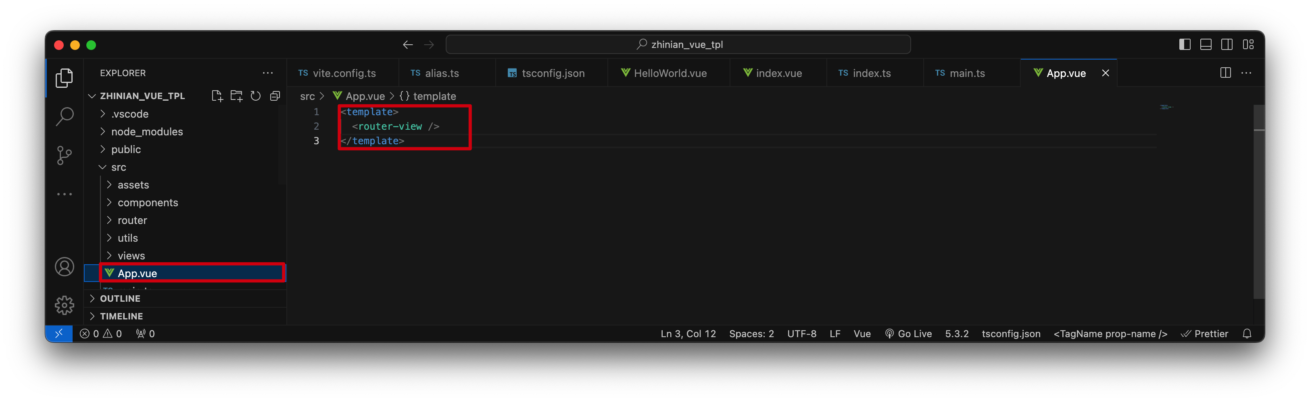The image size is (1310, 402).
Task: Change end of line sequence LF
Action: pos(834,334)
